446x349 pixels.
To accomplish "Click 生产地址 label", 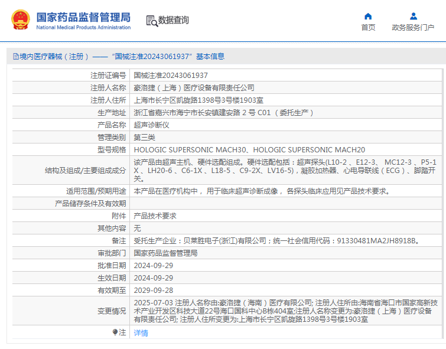I will [112, 113].
